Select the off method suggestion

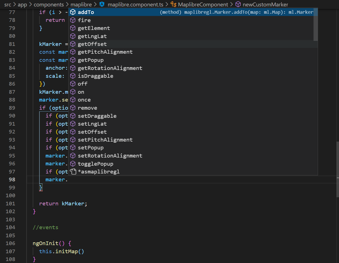193,84
